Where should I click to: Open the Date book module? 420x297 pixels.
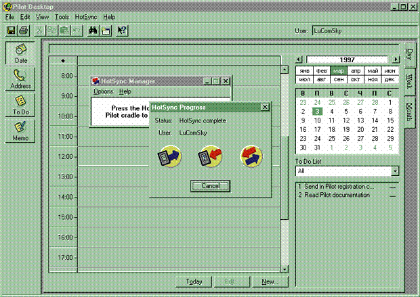(x=20, y=53)
